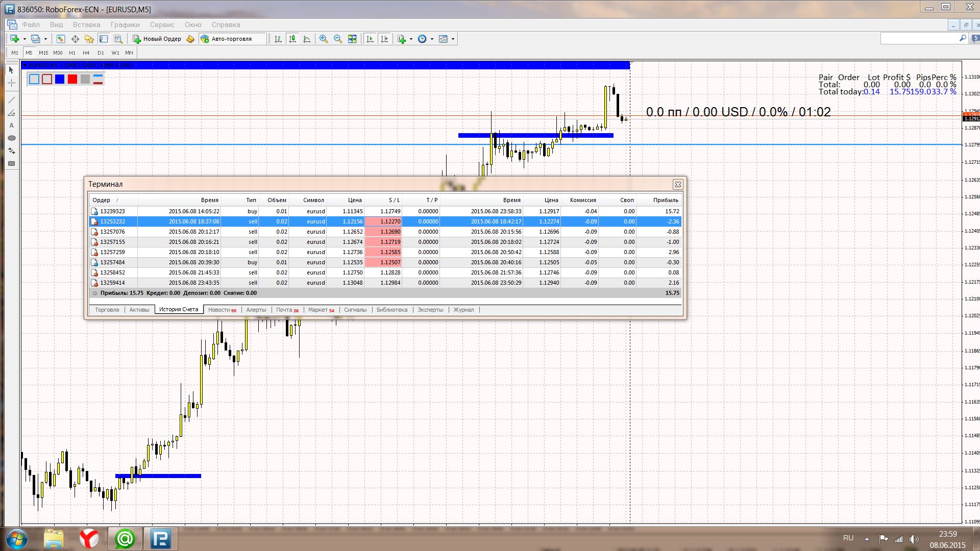Open the new chart dropdown arrow
The width and height of the screenshot is (980, 551).
coord(24,39)
